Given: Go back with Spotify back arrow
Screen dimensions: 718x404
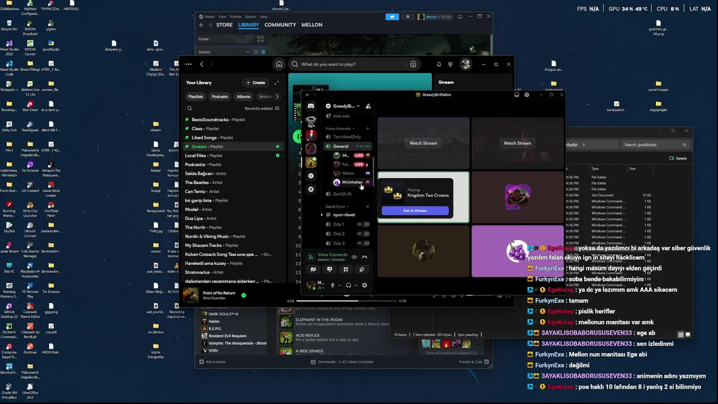Looking at the screenshot, I should pos(202,64).
